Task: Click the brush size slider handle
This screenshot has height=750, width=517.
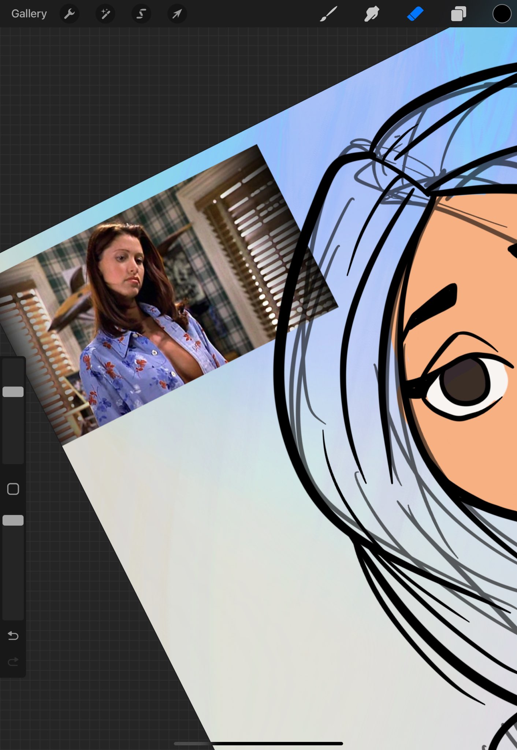Action: point(13,392)
